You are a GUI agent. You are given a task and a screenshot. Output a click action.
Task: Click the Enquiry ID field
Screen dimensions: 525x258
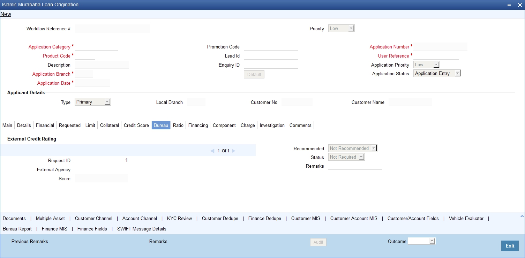pyautogui.click(x=271, y=65)
